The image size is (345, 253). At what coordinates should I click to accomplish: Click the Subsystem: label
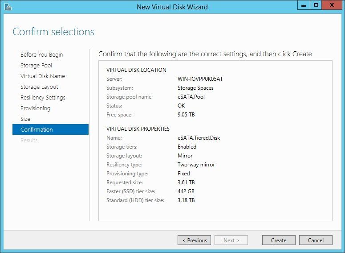[119, 88]
